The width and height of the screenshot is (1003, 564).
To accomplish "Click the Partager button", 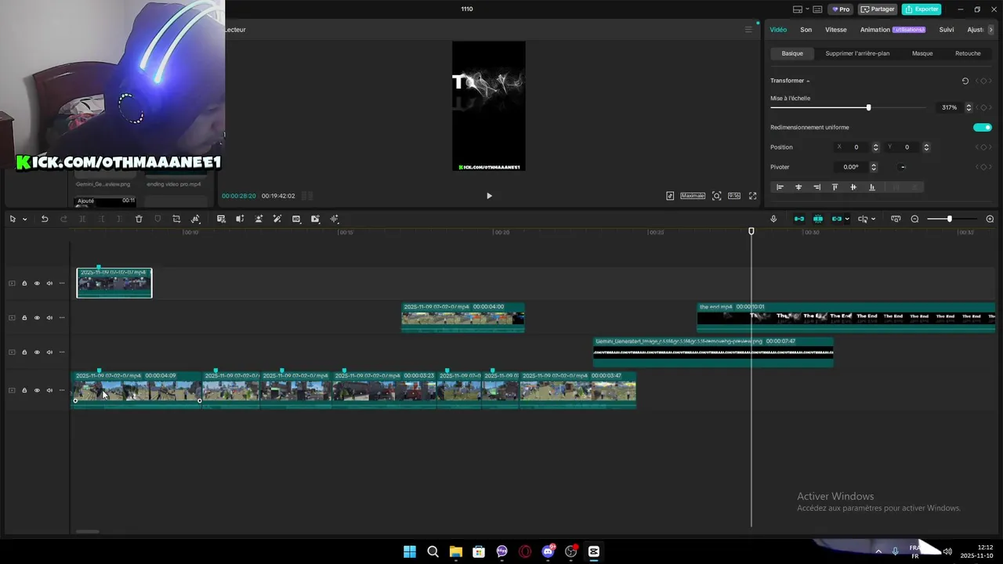I will point(878,9).
